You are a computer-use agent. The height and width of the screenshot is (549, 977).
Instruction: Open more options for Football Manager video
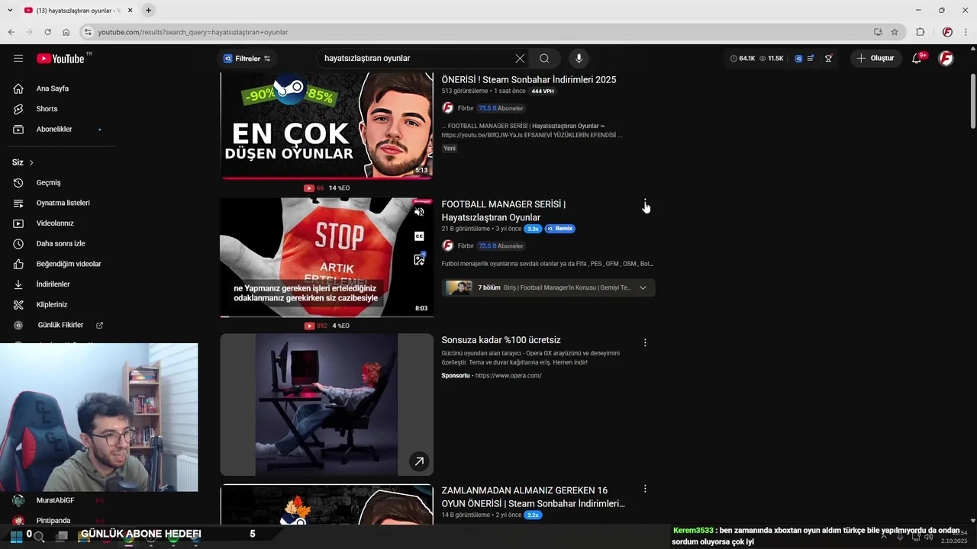[645, 204]
